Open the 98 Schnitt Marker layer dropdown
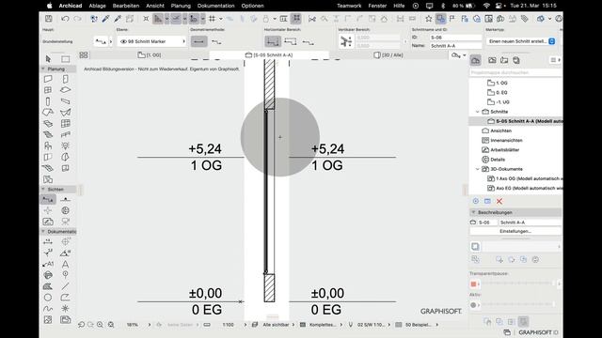Image resolution: width=602 pixels, height=338 pixels. 152,41
